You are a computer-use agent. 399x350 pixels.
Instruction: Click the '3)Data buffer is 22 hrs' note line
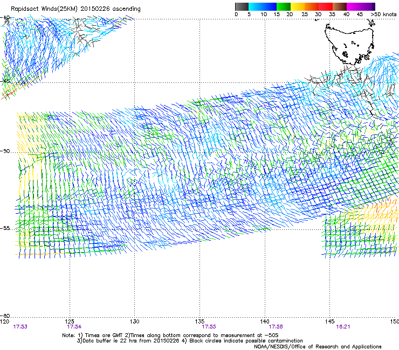[x=190, y=341]
